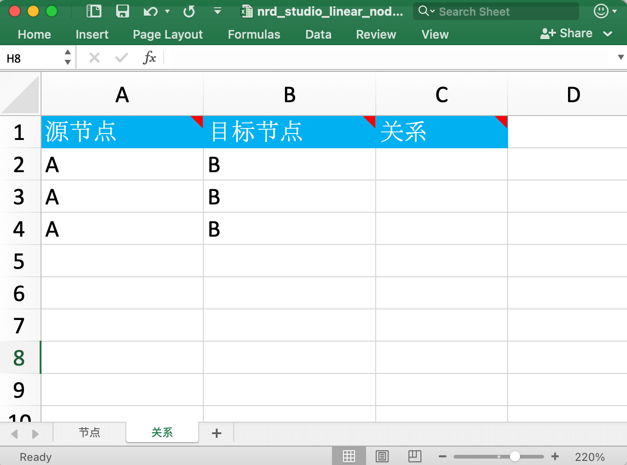Click the zoom out minus icon
The width and height of the screenshot is (627, 465).
pos(443,456)
